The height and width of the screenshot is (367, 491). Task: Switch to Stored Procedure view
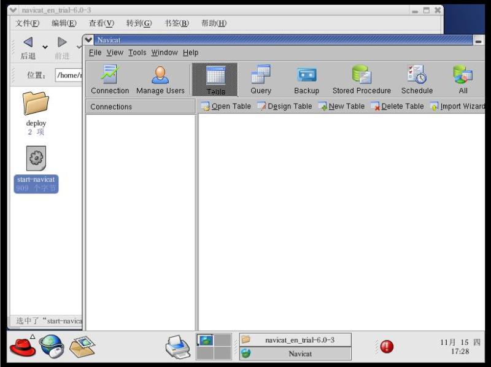click(x=361, y=80)
